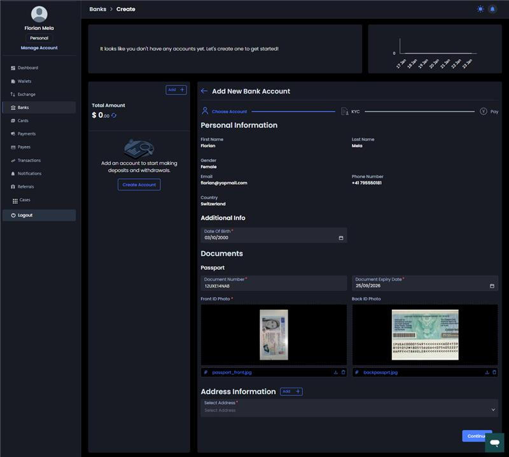Download the backpassprt.jpg file
Image resolution: width=509 pixels, height=457 pixels.
click(x=487, y=372)
